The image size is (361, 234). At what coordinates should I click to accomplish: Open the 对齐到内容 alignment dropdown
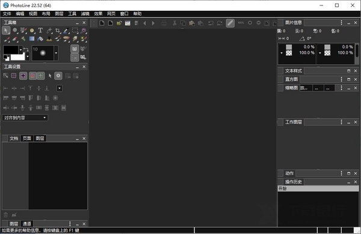(x=25, y=118)
